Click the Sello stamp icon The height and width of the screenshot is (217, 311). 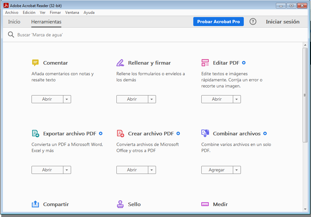pyautogui.click(x=120, y=204)
